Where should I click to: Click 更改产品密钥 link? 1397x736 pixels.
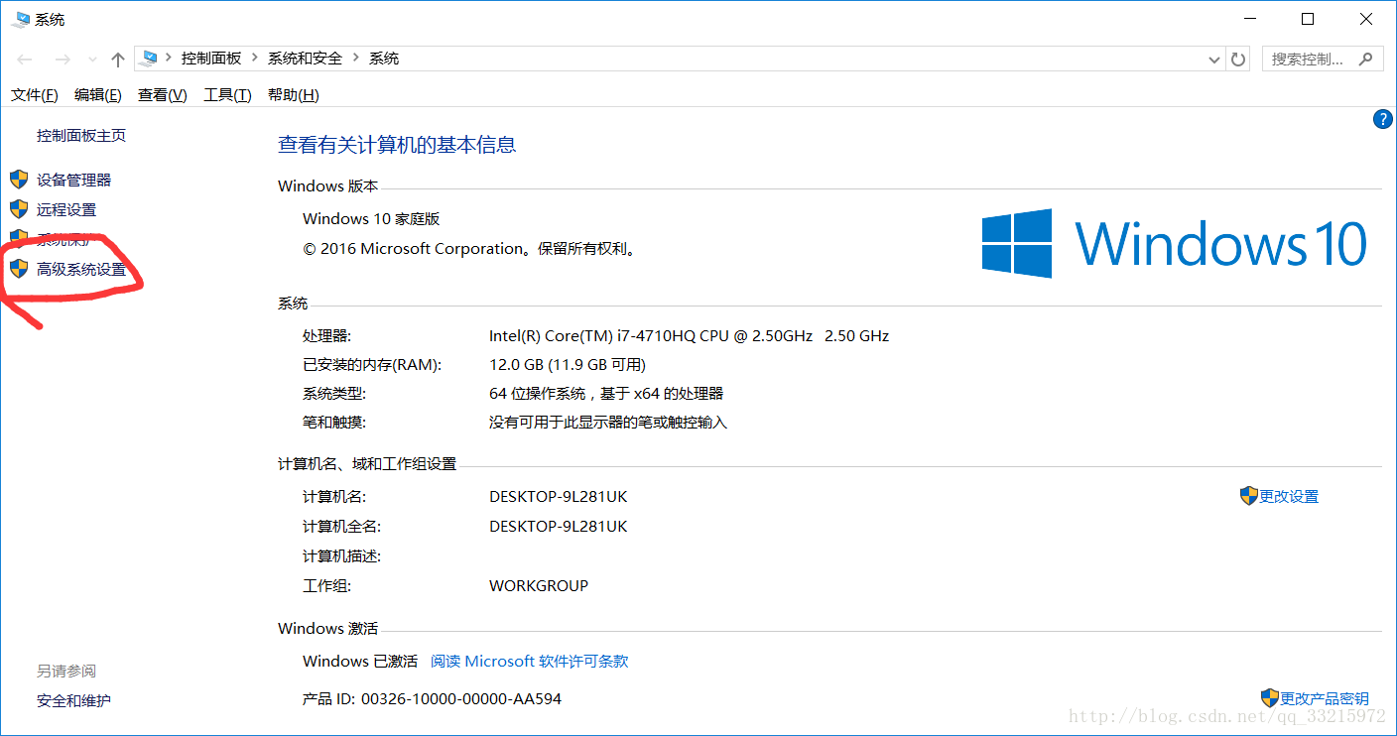(x=1325, y=699)
